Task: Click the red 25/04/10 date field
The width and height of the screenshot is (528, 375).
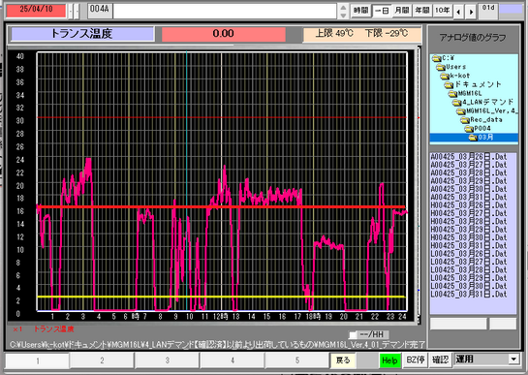Action: click(x=36, y=11)
